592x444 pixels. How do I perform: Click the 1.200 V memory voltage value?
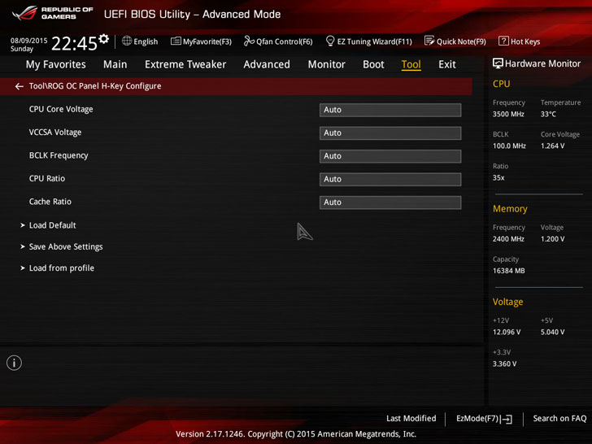pyautogui.click(x=552, y=239)
